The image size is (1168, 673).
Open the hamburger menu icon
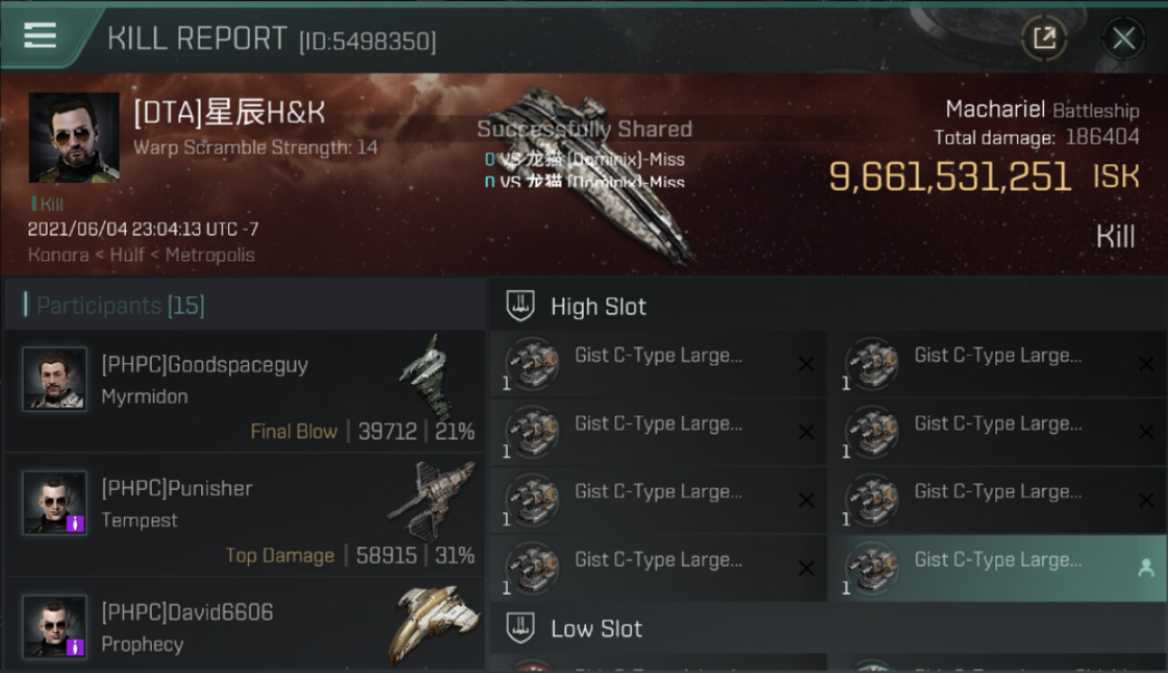pos(40,35)
